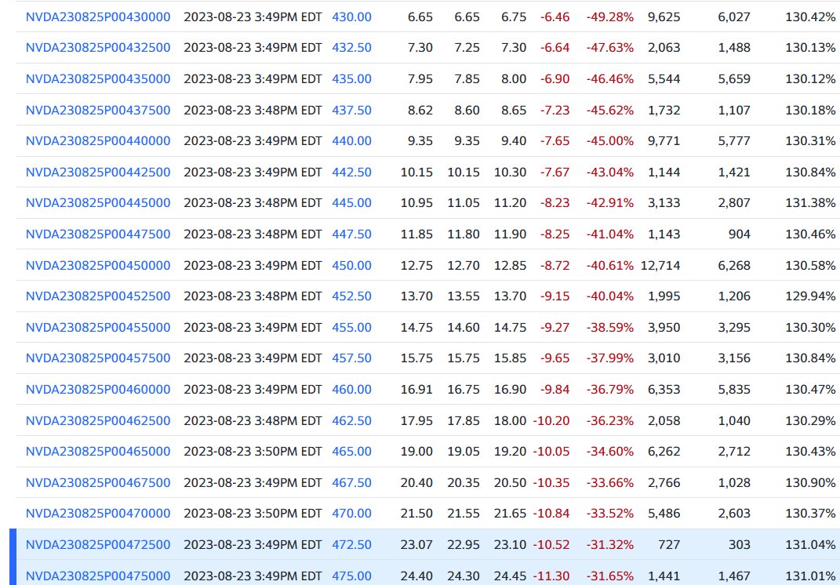Open contract NVDA230825P00442500
The width and height of the screenshot is (840, 585).
(98, 172)
